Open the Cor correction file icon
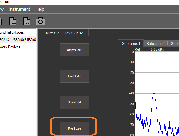 pos(27,22)
